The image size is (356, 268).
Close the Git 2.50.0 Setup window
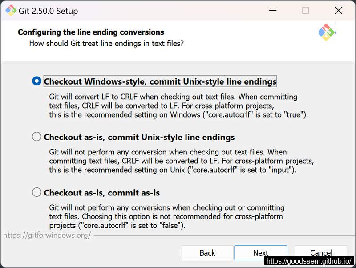tap(338, 10)
